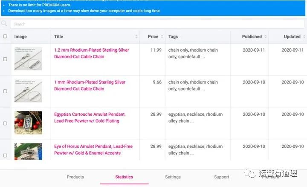Sort by Published column arrows
This screenshot has width=307, height=187.
[x=265, y=37]
